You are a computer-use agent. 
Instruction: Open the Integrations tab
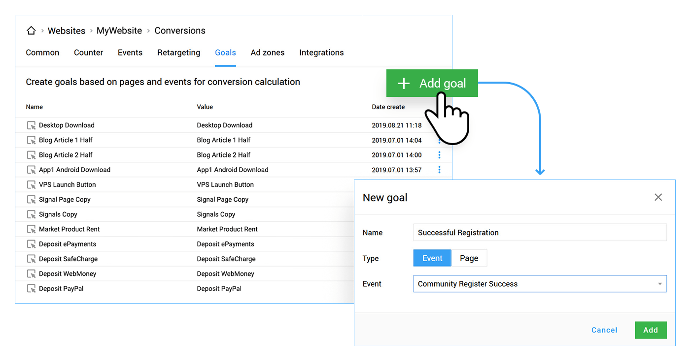coord(321,52)
